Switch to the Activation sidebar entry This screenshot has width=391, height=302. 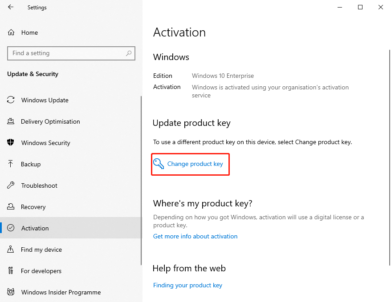(36, 228)
